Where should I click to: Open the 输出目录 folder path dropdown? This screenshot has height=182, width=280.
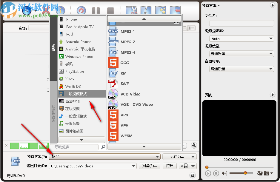point(133,166)
